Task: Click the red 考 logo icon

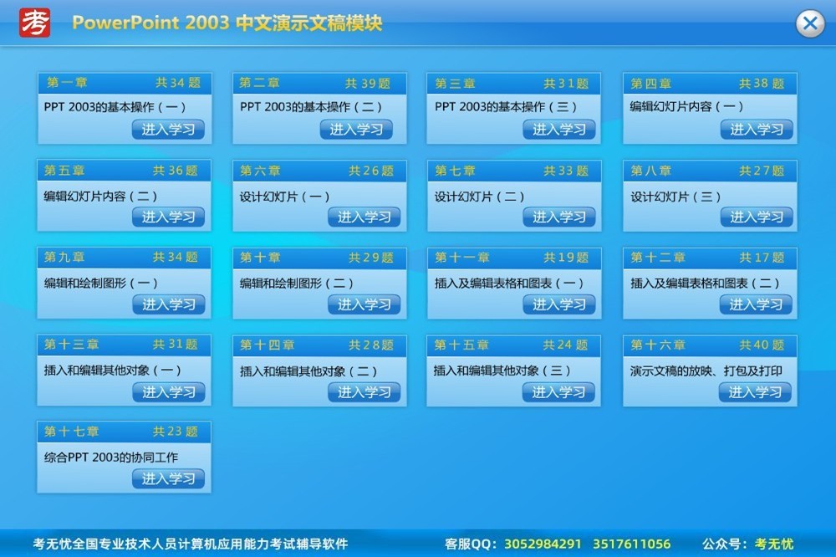Action: pyautogui.click(x=34, y=23)
